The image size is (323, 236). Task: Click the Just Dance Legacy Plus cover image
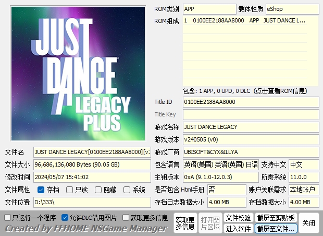[x=76, y=73]
